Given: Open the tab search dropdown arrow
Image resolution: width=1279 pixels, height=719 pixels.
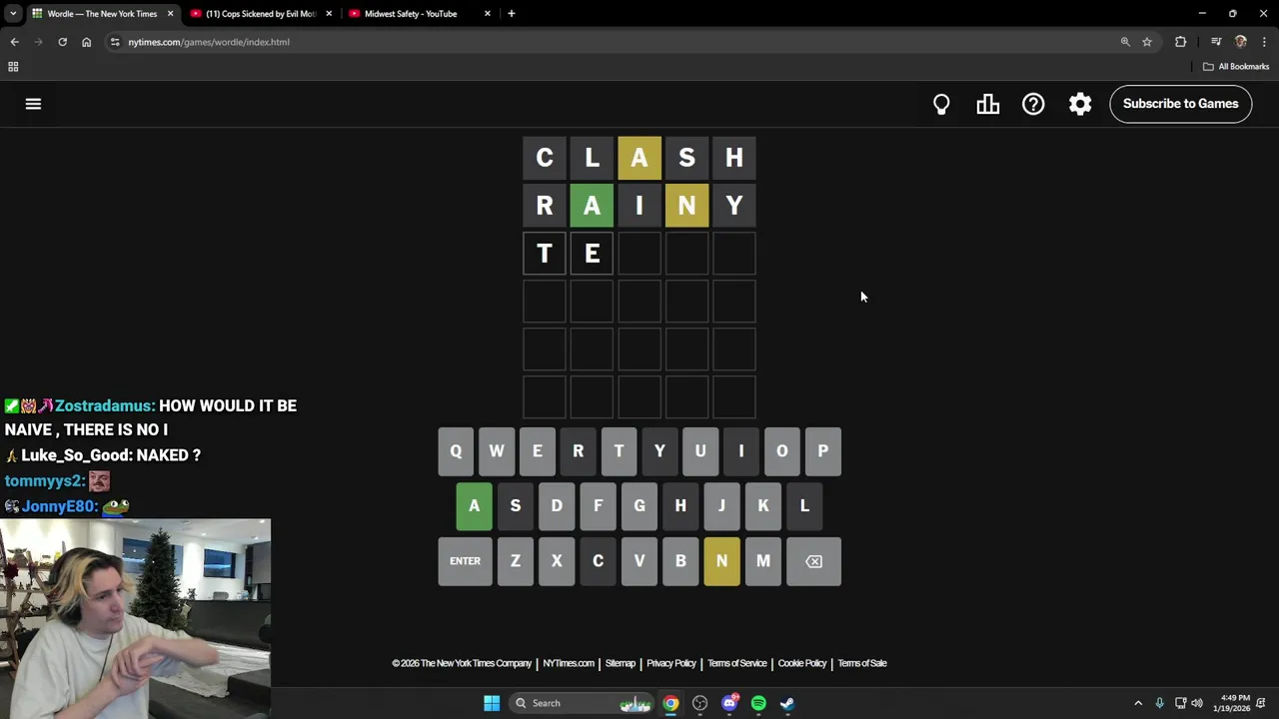Looking at the screenshot, I should (13, 14).
